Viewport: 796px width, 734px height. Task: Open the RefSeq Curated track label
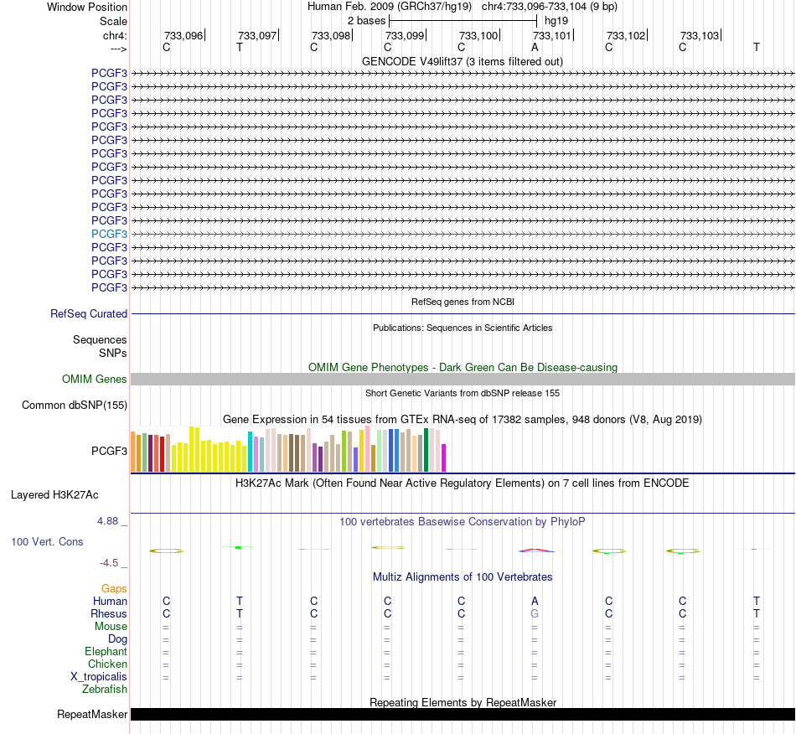tap(89, 313)
